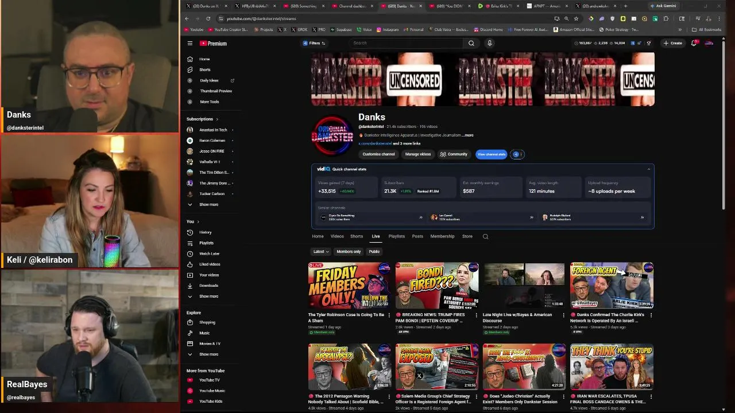Select the Public filter chip
735x413 pixels.
[x=374, y=252]
